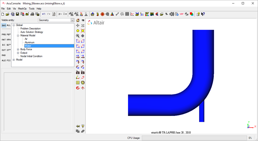
Task: Click the Undo arrow in toolbar
Action: point(44,14)
